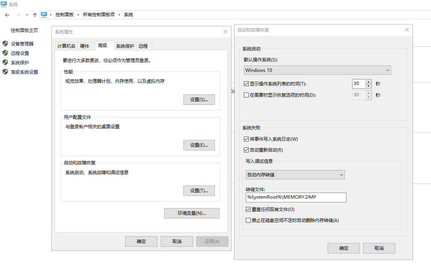This screenshot has width=431, height=275.
Task: Switch to the 计算机名 tab
Action: (66, 46)
